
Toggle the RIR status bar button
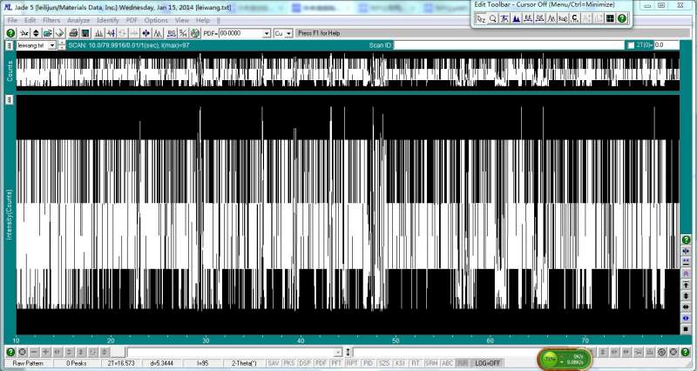463,363
